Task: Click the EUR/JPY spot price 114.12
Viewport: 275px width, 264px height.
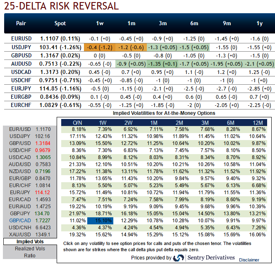Action: 42,193
